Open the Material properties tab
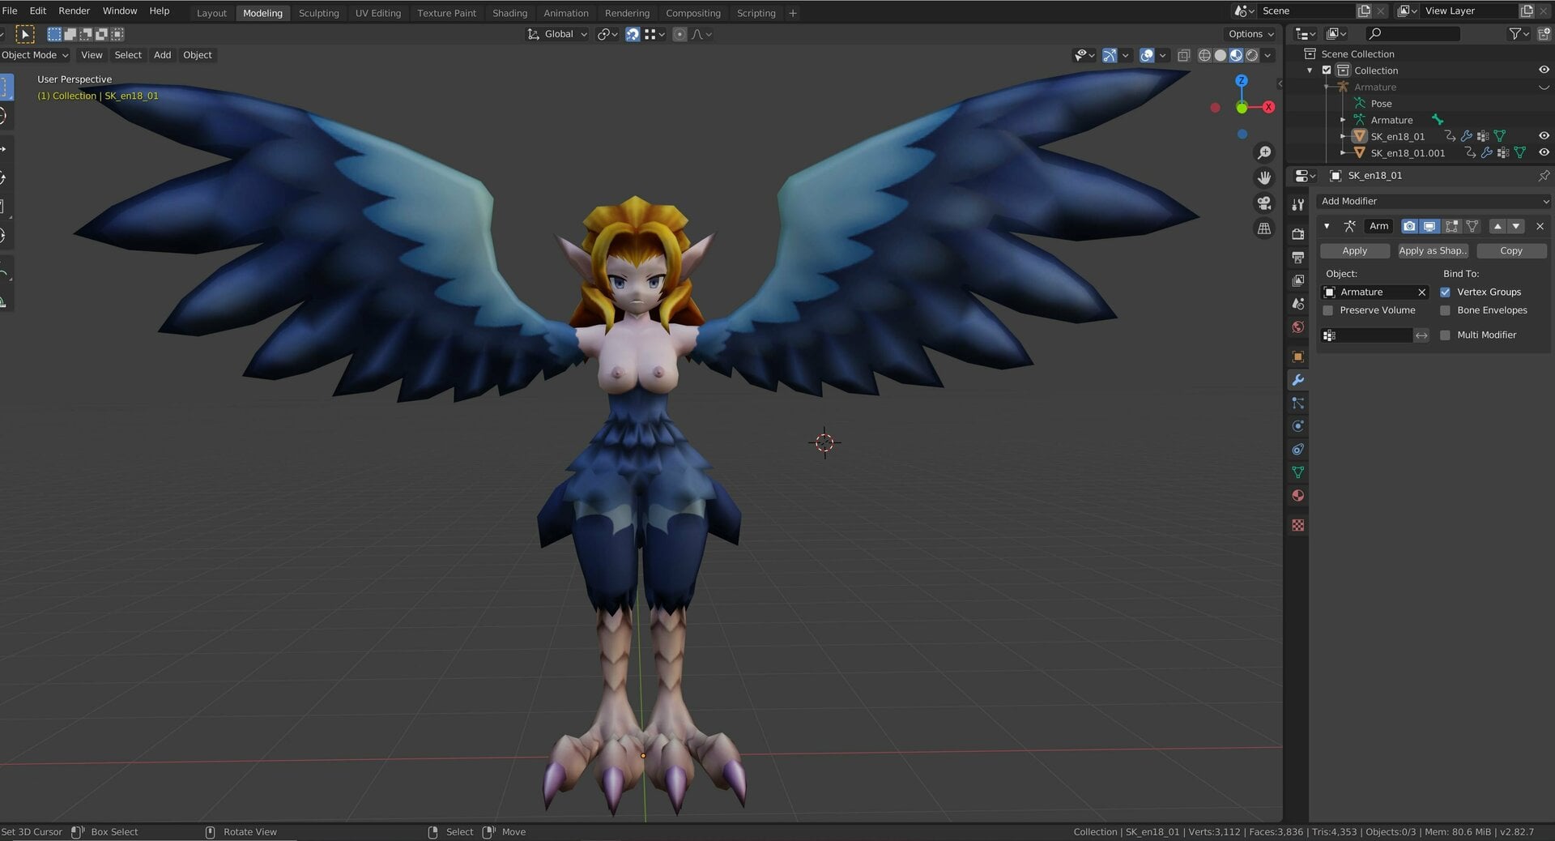The height and width of the screenshot is (841, 1555). click(x=1298, y=496)
